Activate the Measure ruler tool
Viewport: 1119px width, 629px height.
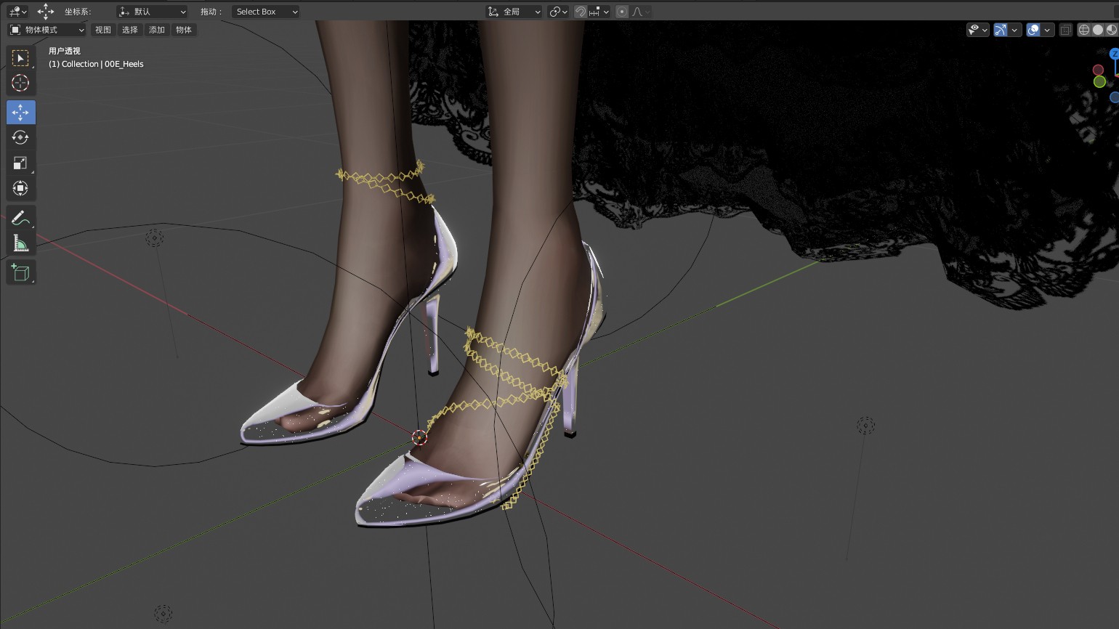click(20, 244)
